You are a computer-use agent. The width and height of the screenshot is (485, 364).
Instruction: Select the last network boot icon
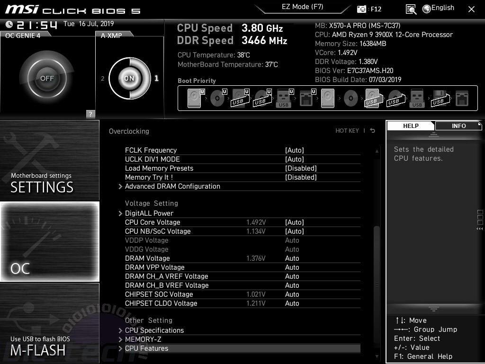462,99
